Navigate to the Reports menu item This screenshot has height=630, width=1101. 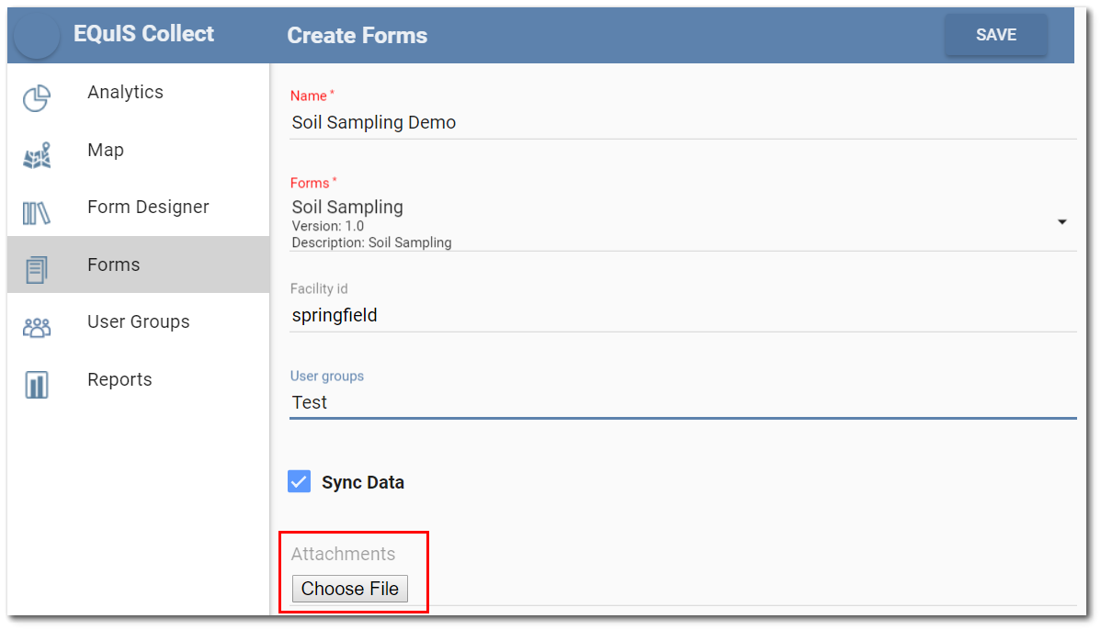pyautogui.click(x=119, y=379)
